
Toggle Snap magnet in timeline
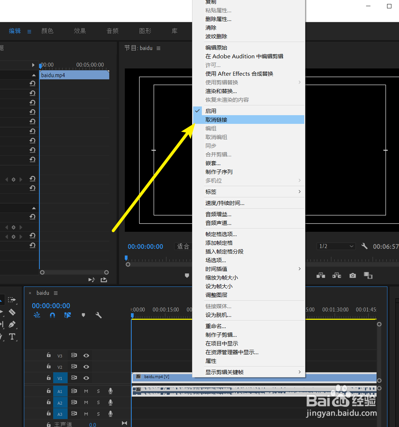click(x=52, y=315)
